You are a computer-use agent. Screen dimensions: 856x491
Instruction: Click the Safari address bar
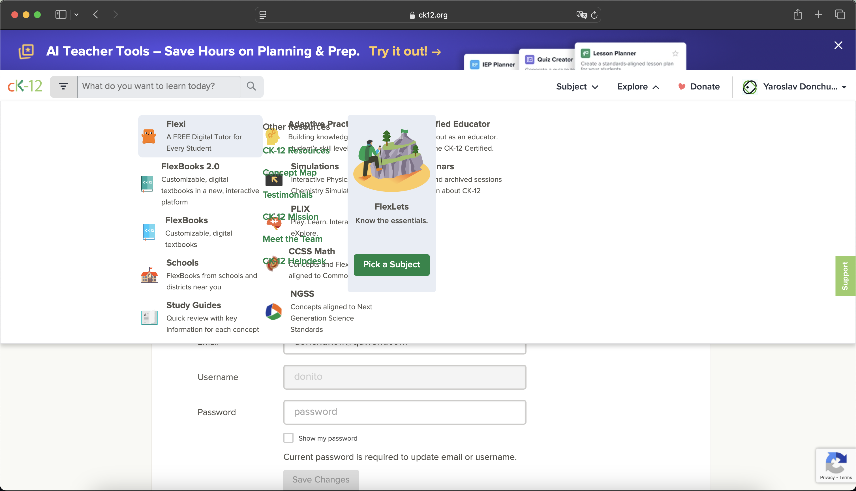[x=428, y=15]
